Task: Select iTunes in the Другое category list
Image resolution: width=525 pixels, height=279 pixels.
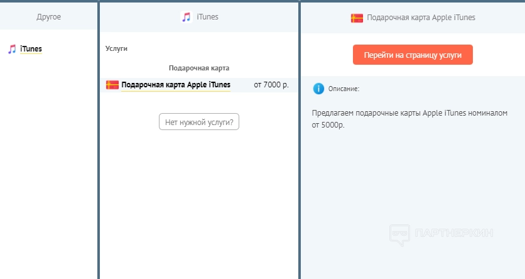Action: click(x=31, y=48)
